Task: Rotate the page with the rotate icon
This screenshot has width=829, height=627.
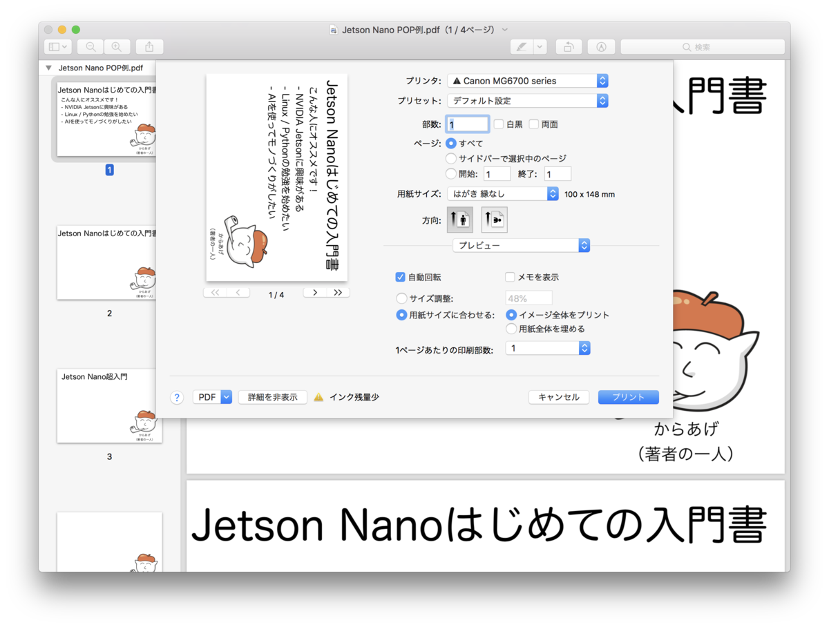Action: click(568, 47)
